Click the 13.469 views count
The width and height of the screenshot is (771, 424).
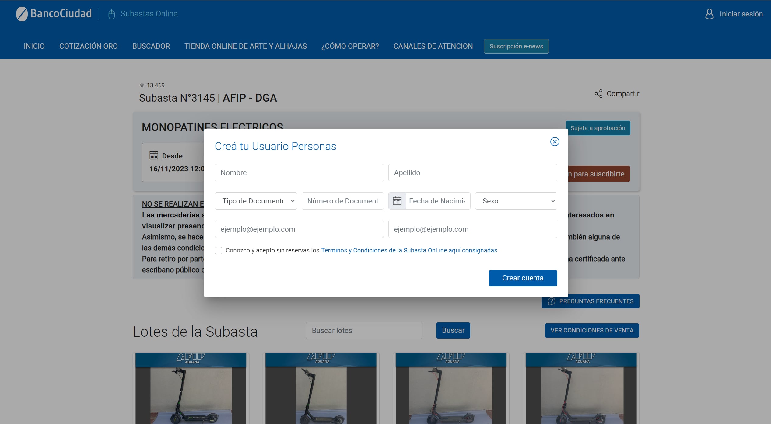(x=156, y=85)
